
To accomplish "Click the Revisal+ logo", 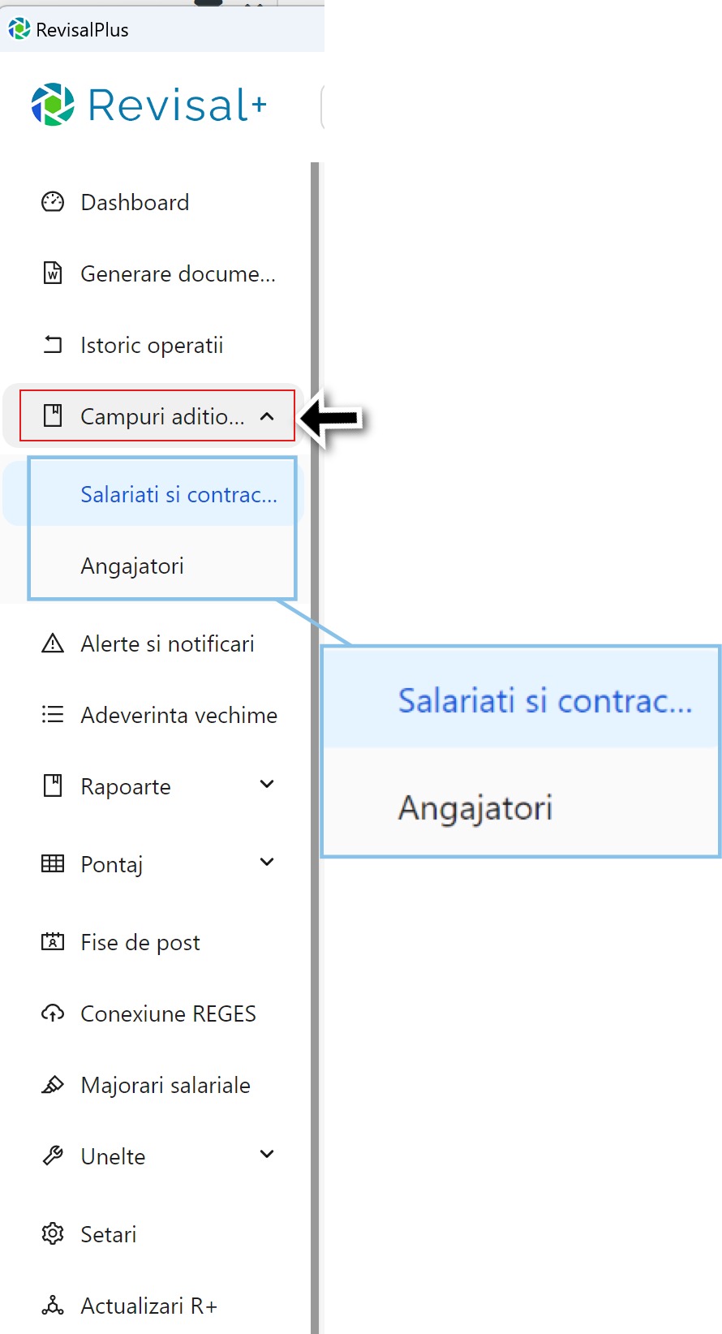I will pyautogui.click(x=148, y=104).
